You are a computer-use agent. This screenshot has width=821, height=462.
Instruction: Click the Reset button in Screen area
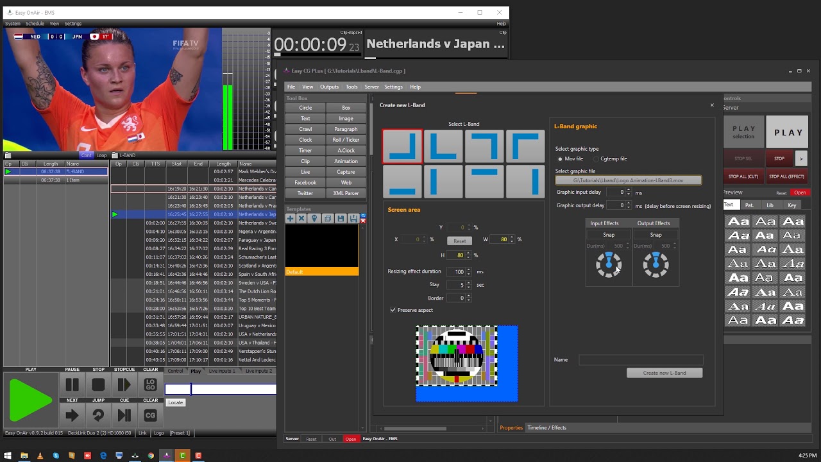tap(459, 241)
